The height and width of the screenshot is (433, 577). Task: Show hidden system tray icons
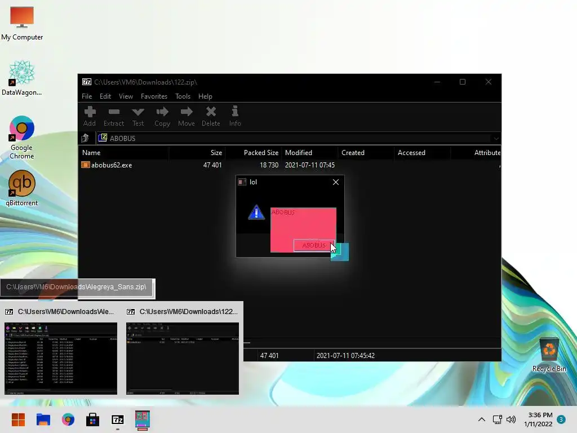point(481,419)
